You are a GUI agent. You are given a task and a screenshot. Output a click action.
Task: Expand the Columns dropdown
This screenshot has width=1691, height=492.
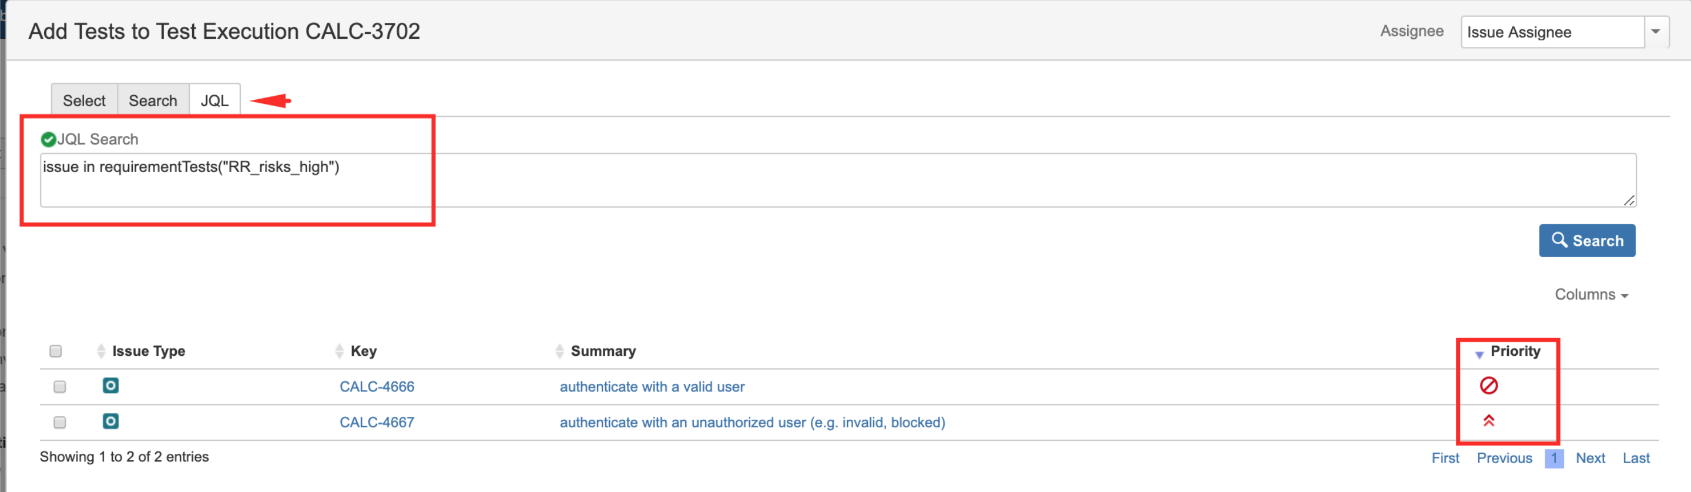(x=1591, y=295)
